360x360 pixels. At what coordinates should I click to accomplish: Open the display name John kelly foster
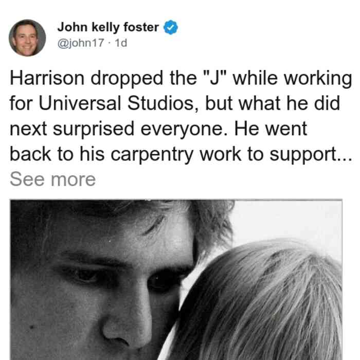pos(108,27)
